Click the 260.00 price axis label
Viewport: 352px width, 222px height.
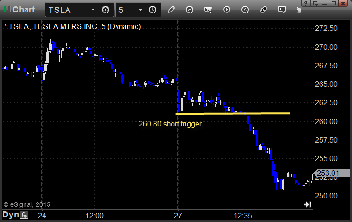(x=326, y=121)
